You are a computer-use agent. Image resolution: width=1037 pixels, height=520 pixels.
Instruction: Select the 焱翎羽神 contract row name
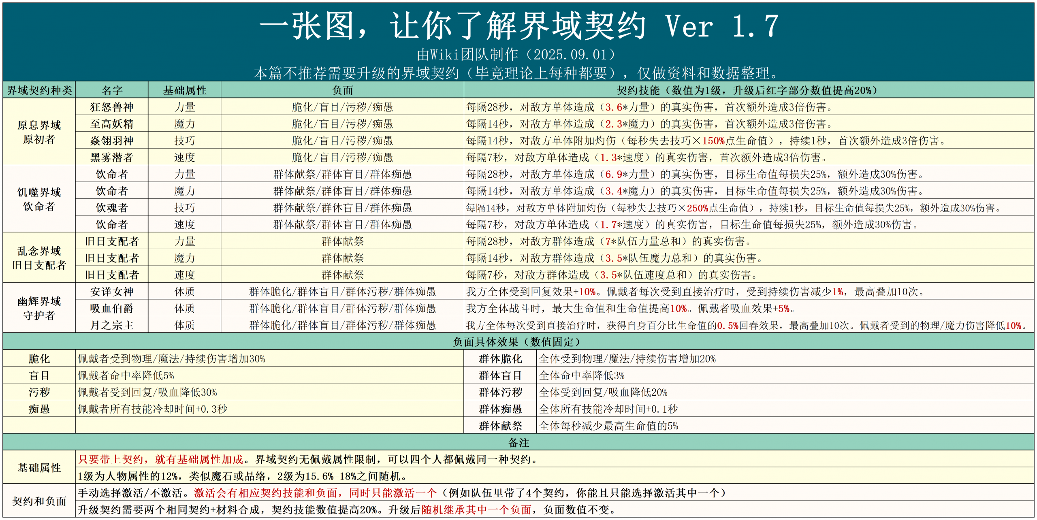point(112,141)
